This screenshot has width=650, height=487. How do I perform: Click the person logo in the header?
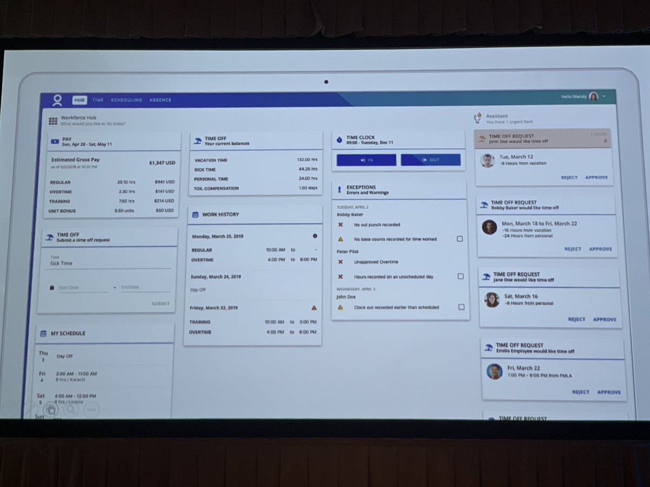[x=57, y=101]
